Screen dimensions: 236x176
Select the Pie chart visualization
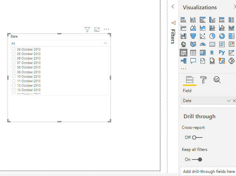[212, 36]
